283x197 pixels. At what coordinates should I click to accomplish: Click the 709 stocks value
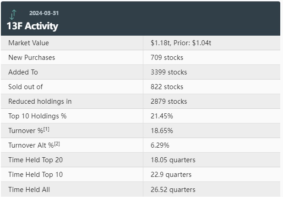pos(167,58)
